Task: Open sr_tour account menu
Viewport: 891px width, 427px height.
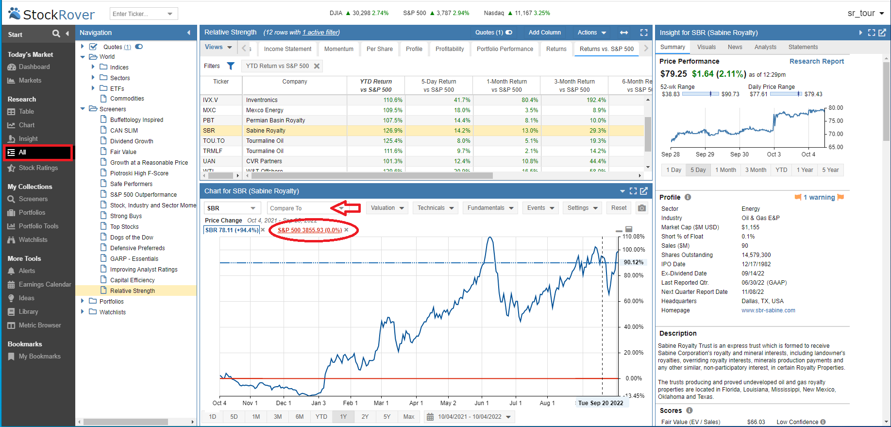Action: (x=866, y=13)
